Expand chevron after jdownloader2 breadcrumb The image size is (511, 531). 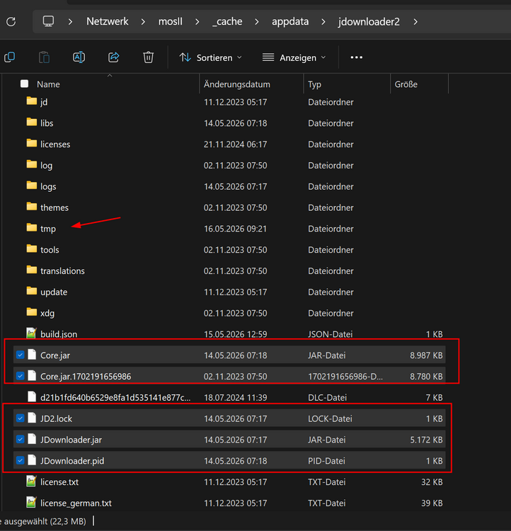[415, 22]
